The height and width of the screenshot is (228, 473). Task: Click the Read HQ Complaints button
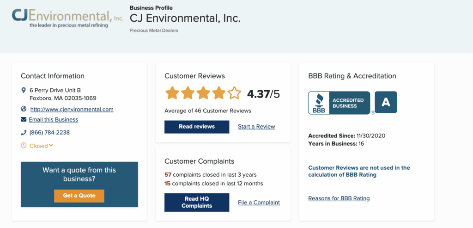[197, 202]
